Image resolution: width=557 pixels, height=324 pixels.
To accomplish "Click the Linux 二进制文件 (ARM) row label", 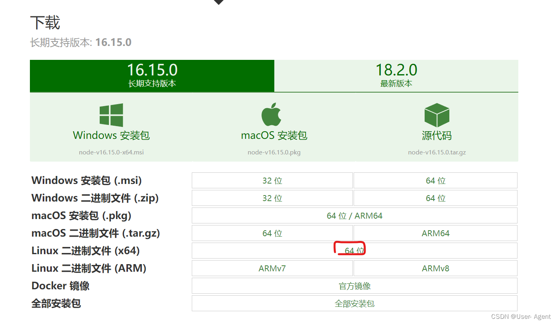I will pyautogui.click(x=89, y=268).
